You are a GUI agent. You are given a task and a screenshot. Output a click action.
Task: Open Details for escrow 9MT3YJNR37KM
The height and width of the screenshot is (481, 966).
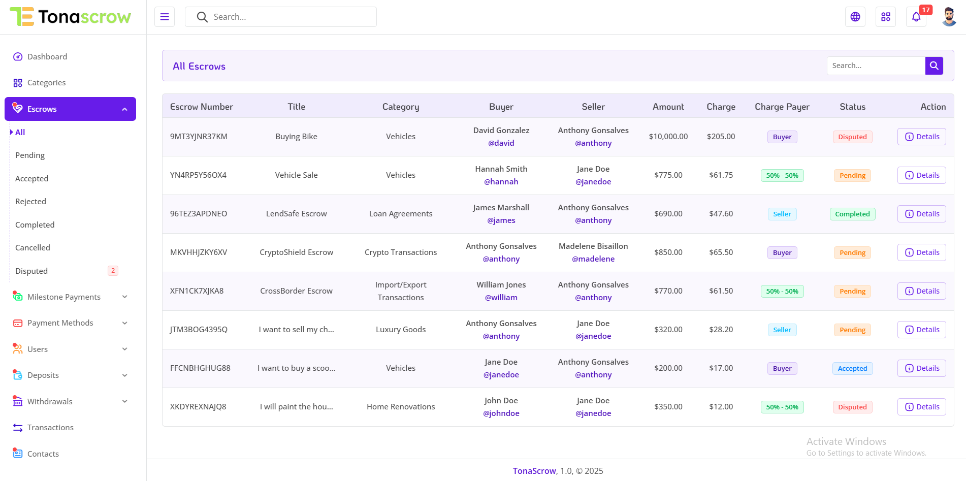(x=921, y=137)
